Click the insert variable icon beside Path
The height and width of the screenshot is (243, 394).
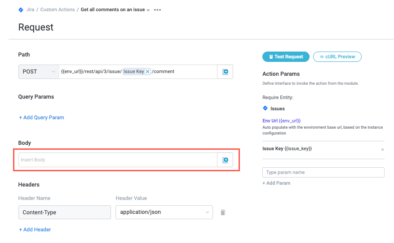pyautogui.click(x=225, y=72)
